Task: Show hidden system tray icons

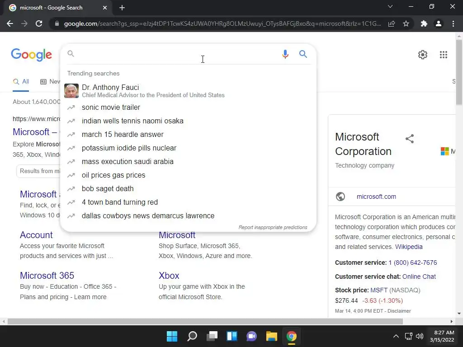Action: [396, 336]
